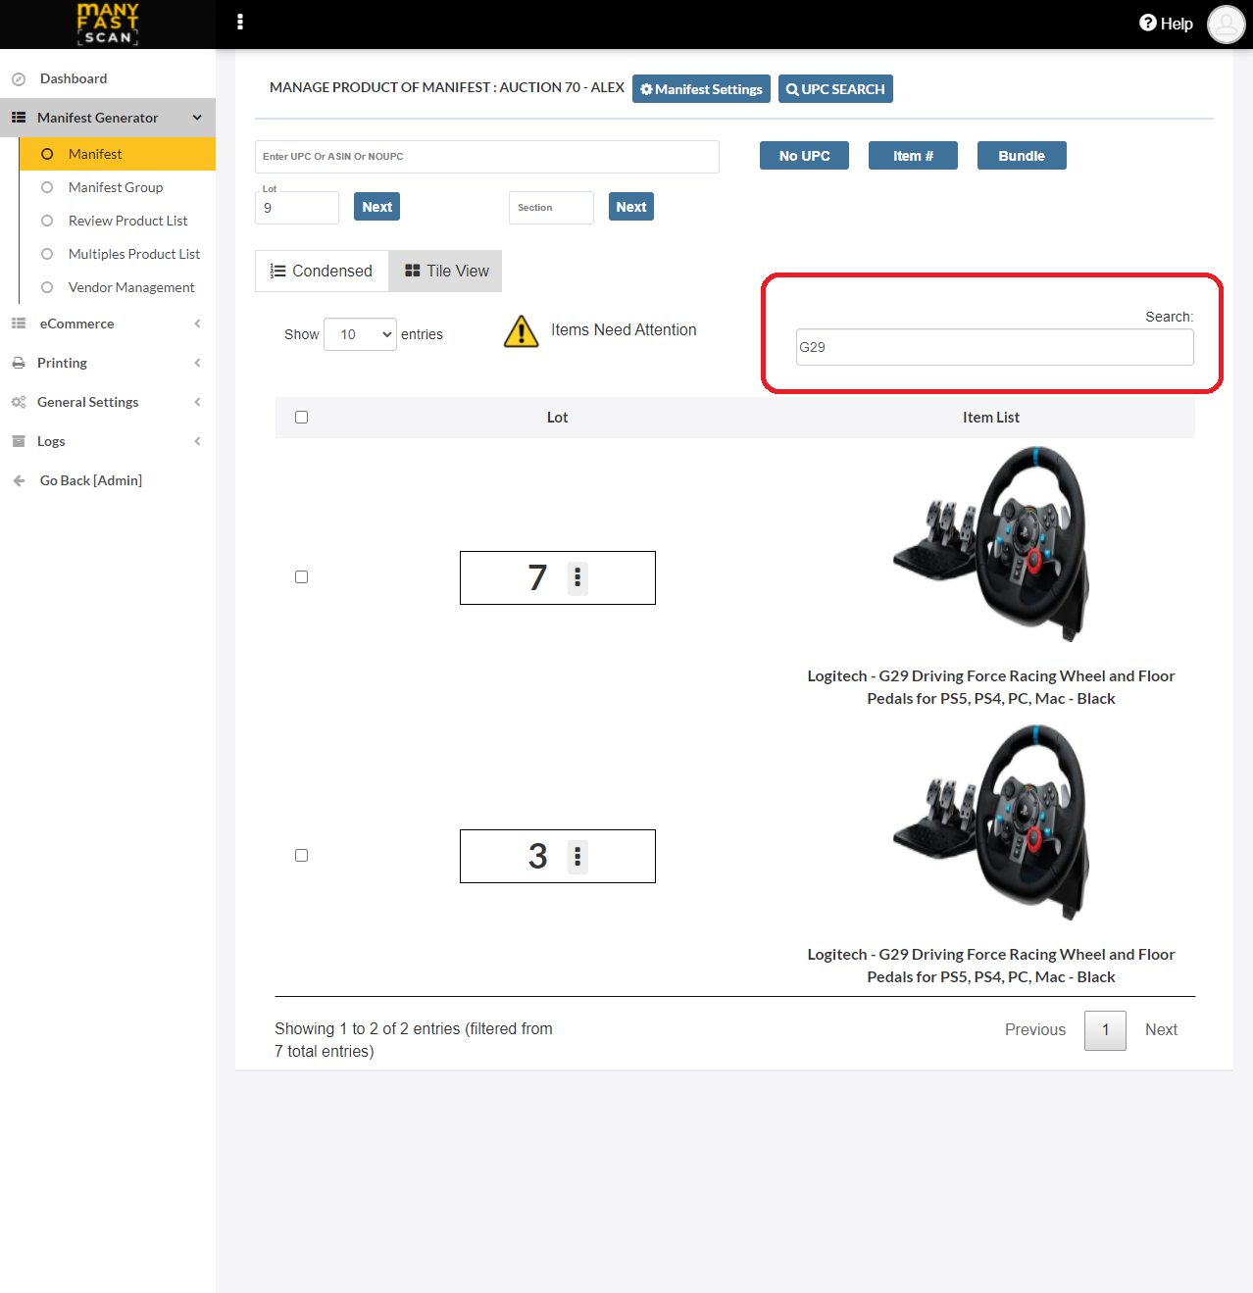Sort by the Lot column header

point(557,418)
